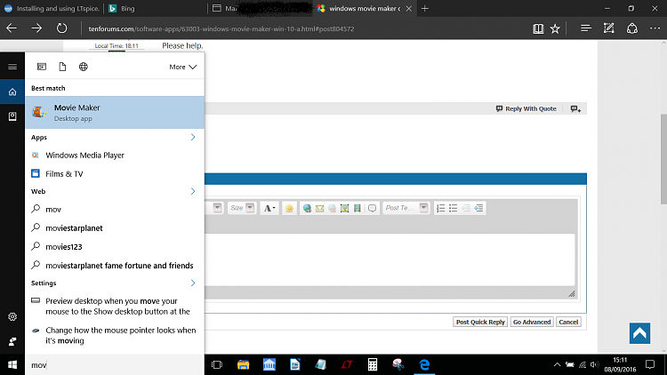
Task: Click the Windows Start button
Action: point(12,365)
